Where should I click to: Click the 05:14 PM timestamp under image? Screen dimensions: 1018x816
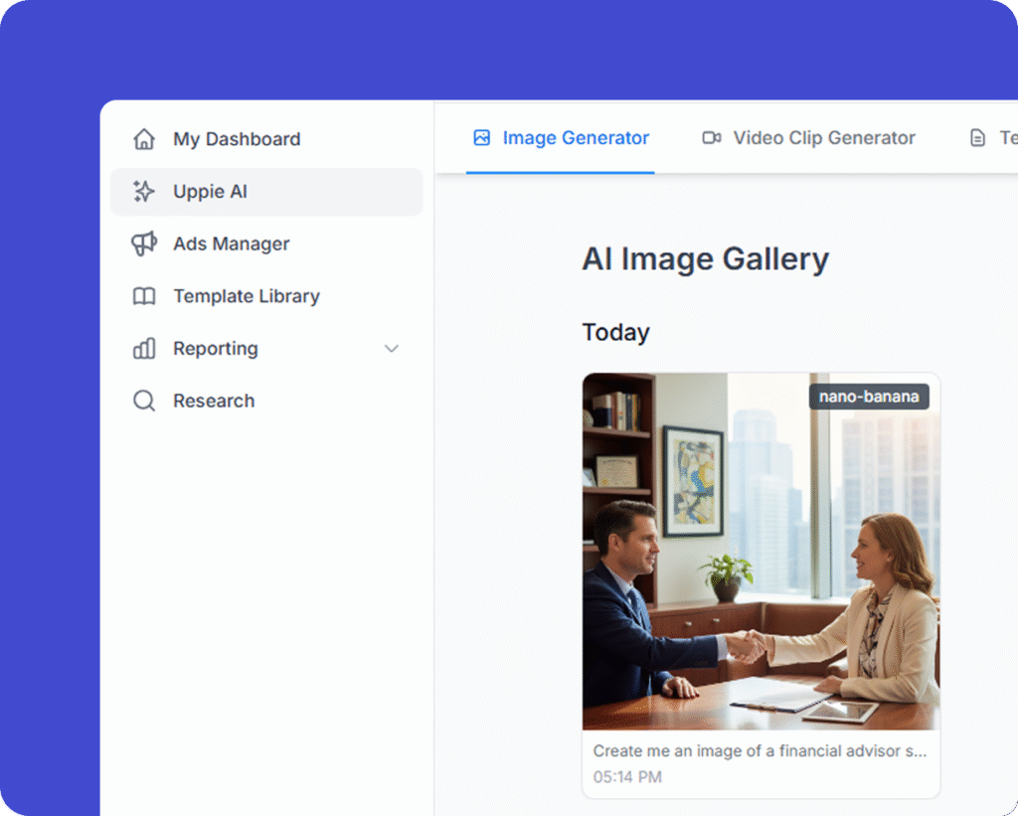(627, 777)
